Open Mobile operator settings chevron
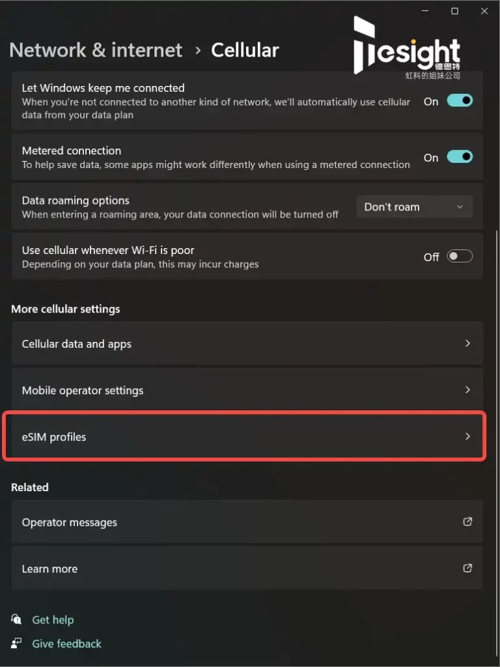Image resolution: width=500 pixels, height=667 pixels. (467, 390)
